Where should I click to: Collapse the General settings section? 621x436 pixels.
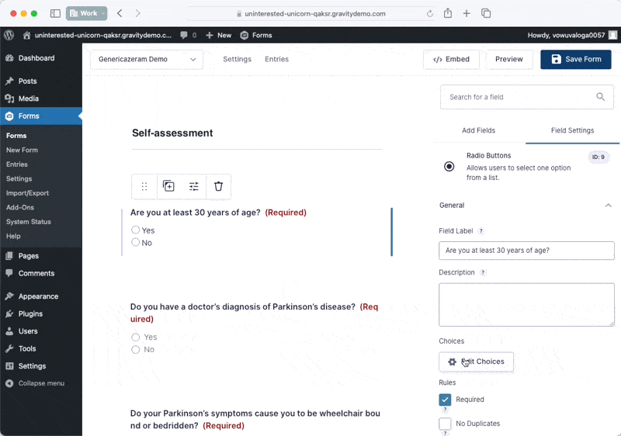point(608,206)
